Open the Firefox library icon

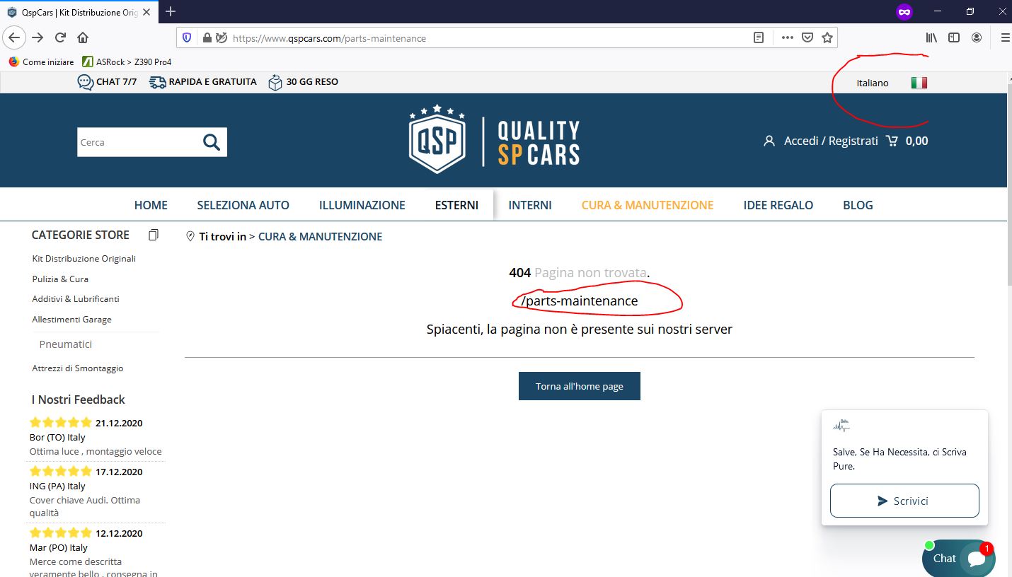931,38
